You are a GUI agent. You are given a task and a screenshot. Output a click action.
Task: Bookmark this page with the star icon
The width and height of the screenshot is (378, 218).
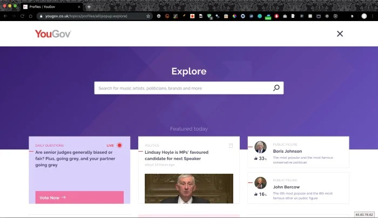[148, 16]
